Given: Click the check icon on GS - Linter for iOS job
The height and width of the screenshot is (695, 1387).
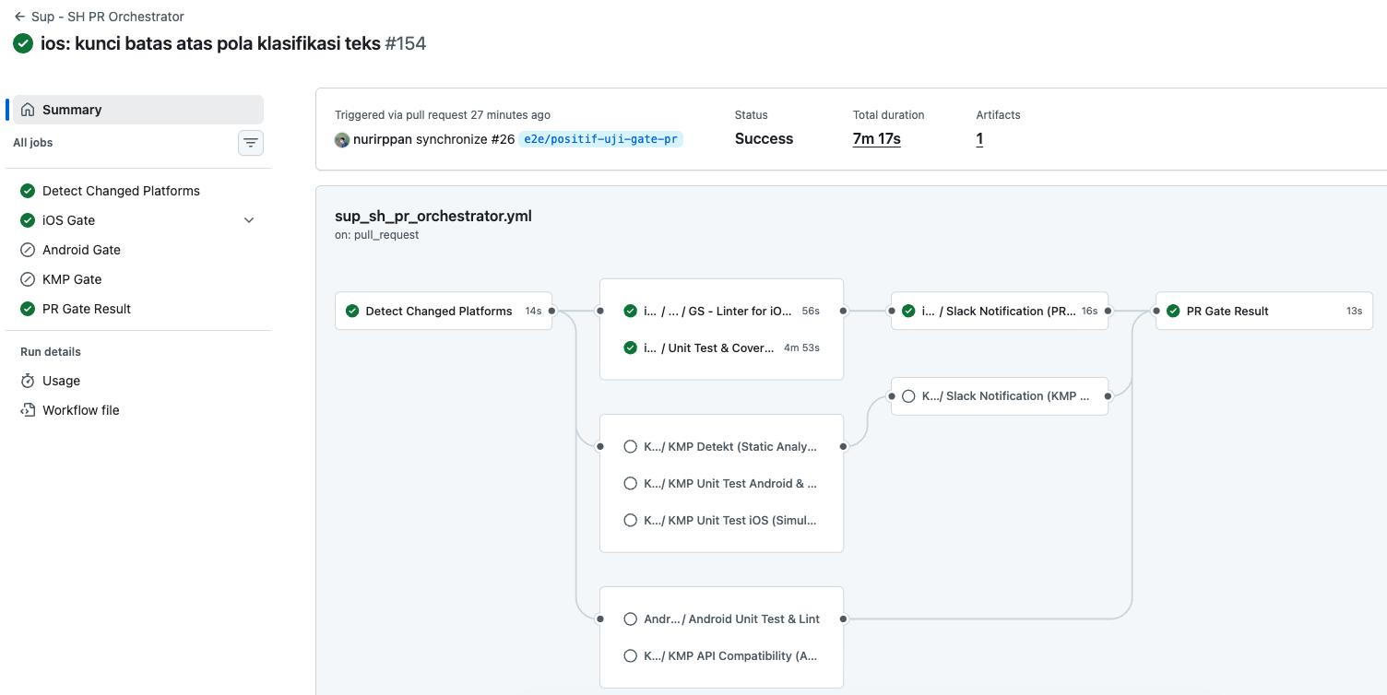Looking at the screenshot, I should click(631, 312).
